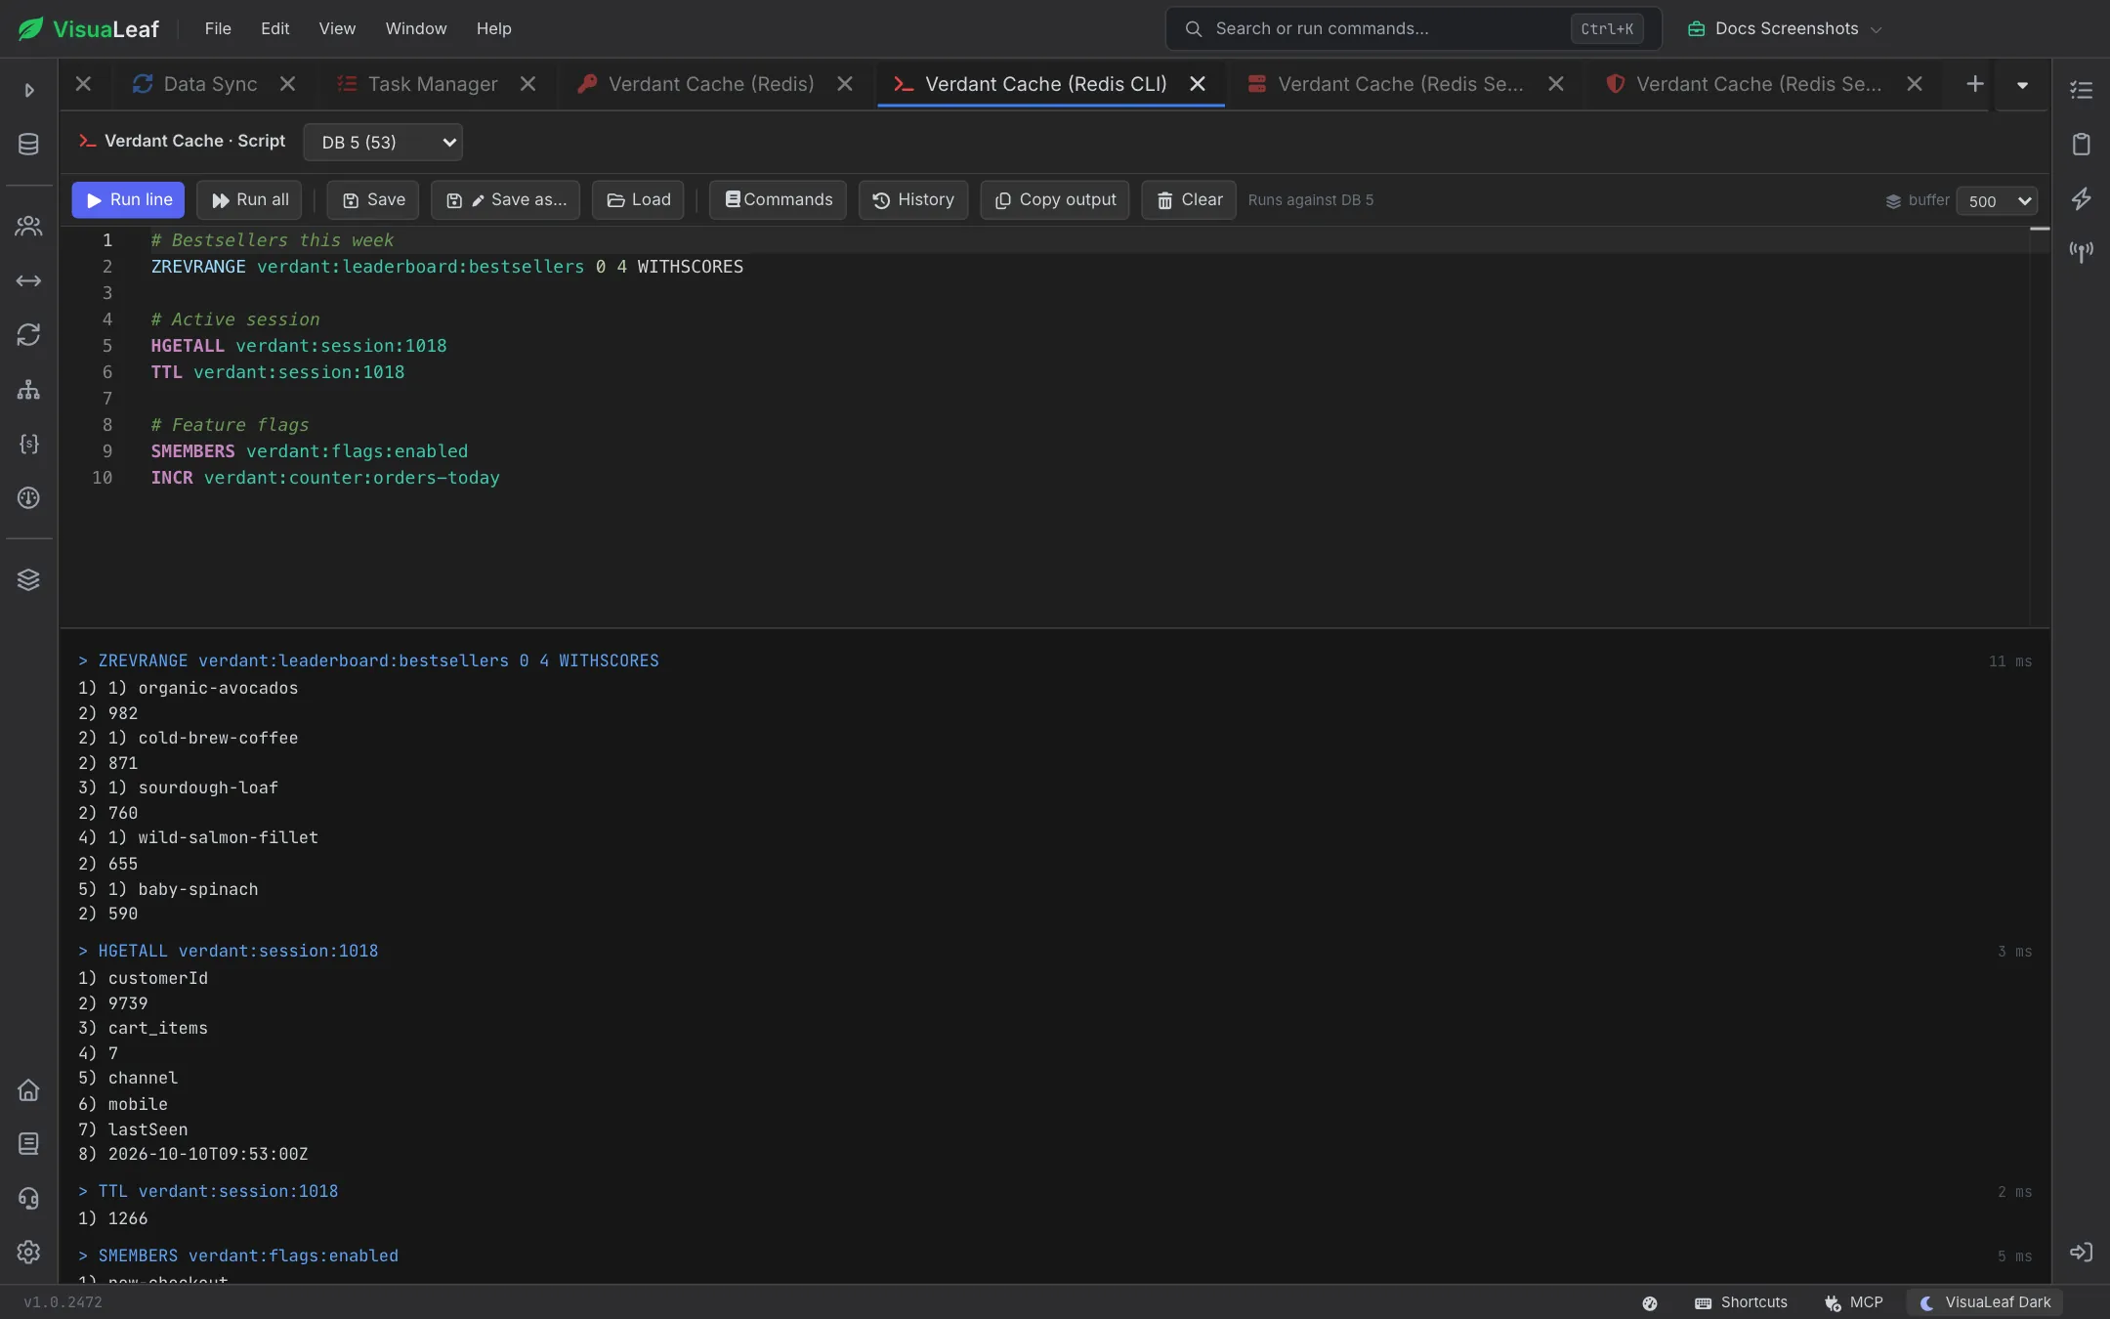Viewport: 2110px width, 1319px height.
Task: Open MCP in status bar
Action: coord(1854,1302)
